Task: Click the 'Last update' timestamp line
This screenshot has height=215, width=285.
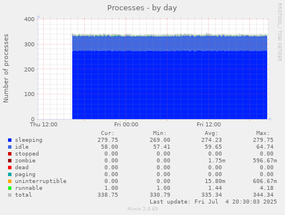Action: coord(213,202)
